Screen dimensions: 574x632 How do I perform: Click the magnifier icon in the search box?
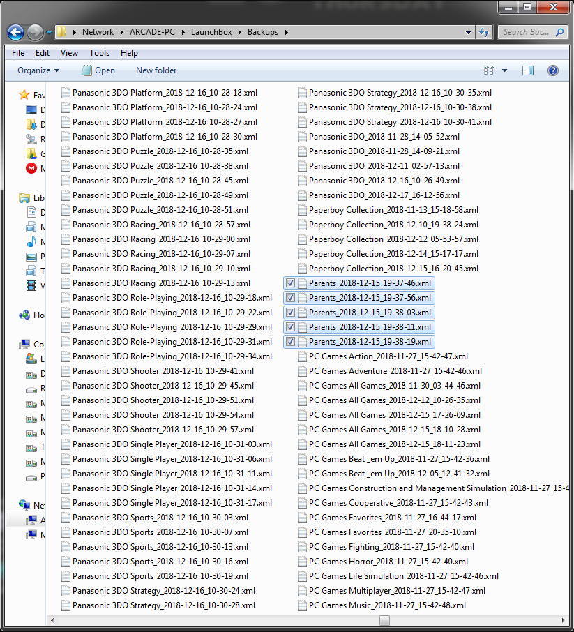pyautogui.click(x=559, y=32)
